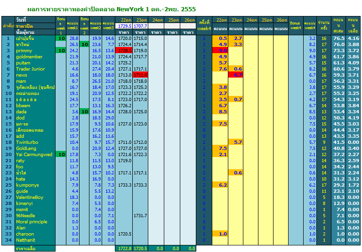362x252 pixels.
Task: Select the 1731.7 price in 96Needle's row
Action: click(140, 216)
